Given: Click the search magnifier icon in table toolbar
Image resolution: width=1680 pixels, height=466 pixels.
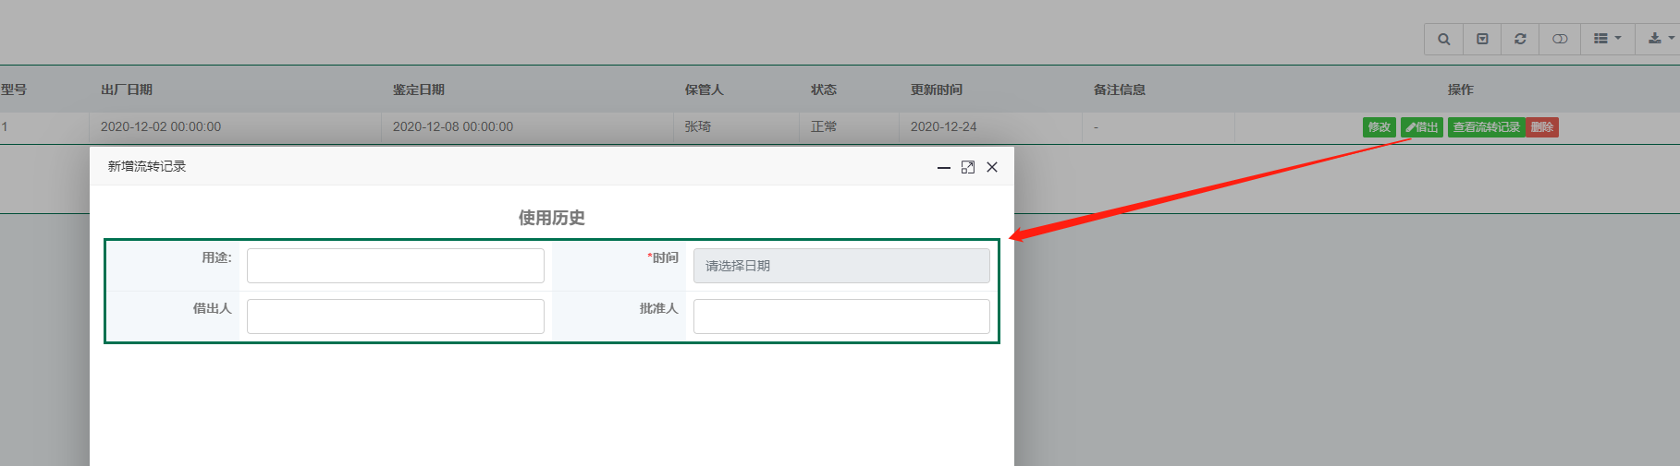Looking at the screenshot, I should [1443, 39].
